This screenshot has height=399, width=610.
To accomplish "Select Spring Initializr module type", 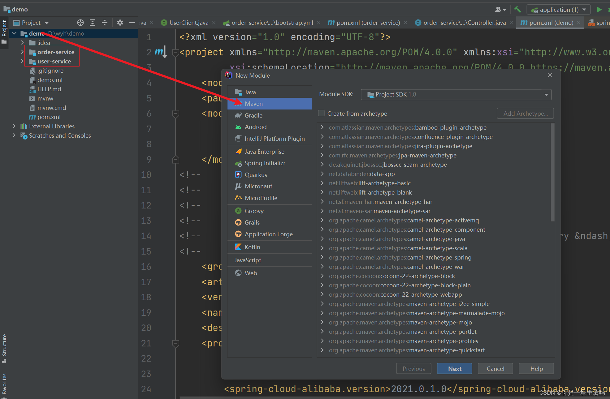I will [265, 163].
